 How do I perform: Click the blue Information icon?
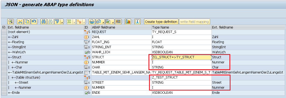137,22
